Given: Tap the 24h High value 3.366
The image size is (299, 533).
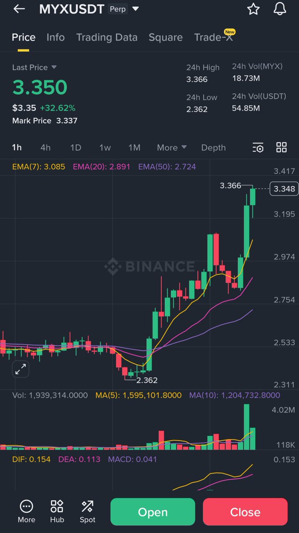Looking at the screenshot, I should pos(197,80).
